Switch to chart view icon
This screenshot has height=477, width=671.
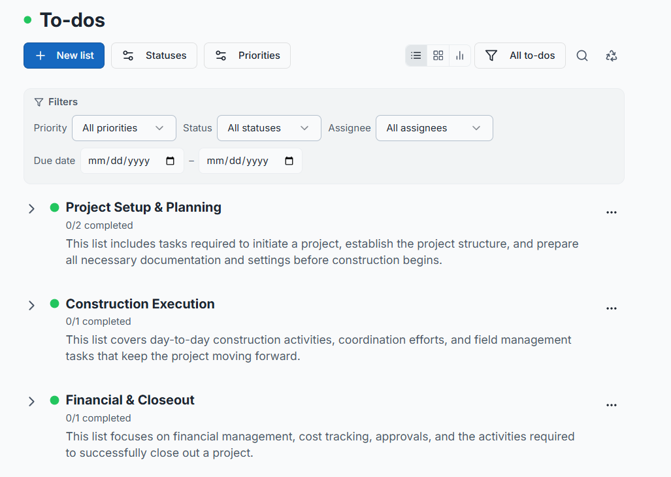(x=460, y=56)
